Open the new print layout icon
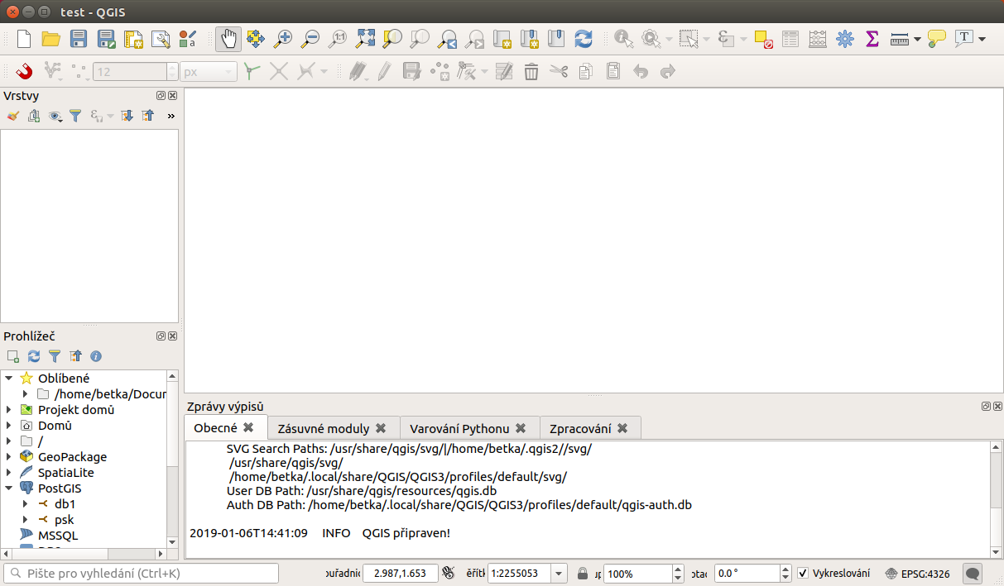The image size is (1004, 586). click(133, 38)
